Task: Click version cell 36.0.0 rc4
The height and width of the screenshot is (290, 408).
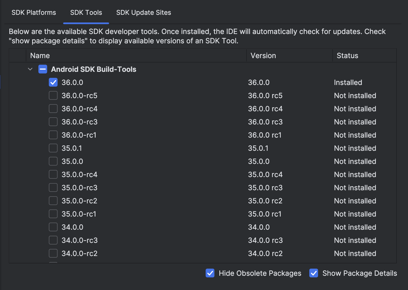Action: [x=265, y=109]
